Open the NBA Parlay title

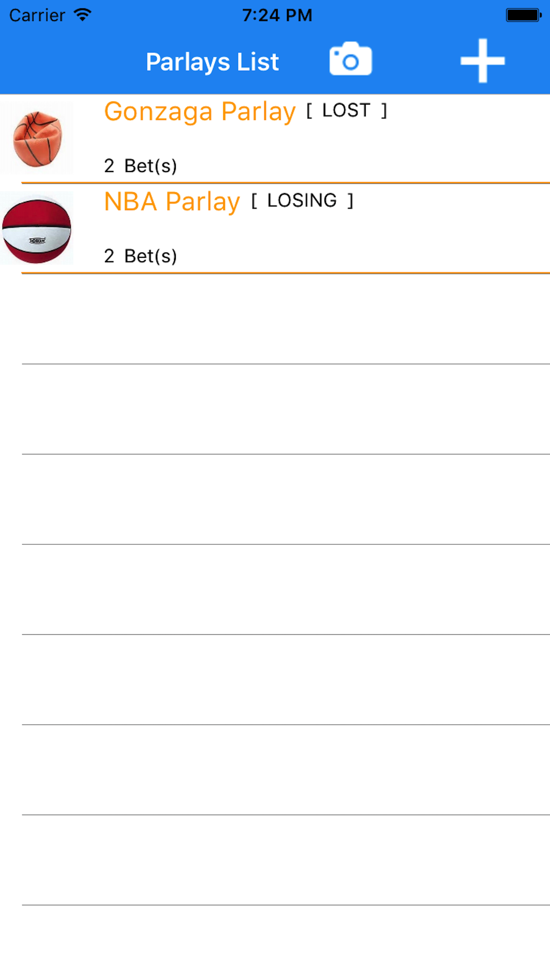coord(172,202)
